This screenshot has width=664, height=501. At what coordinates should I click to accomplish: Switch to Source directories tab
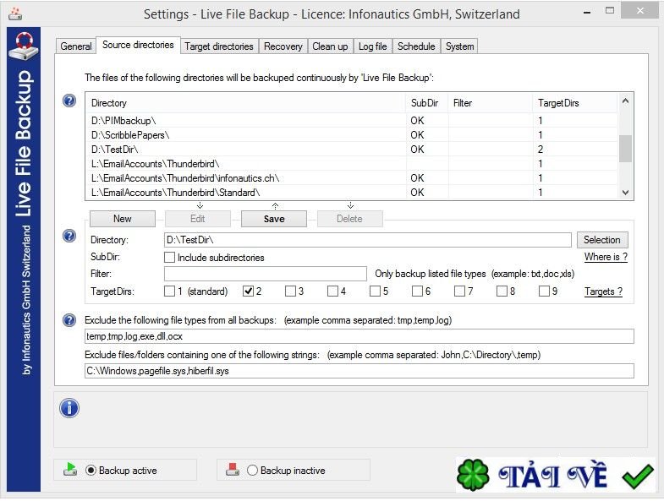click(x=138, y=45)
